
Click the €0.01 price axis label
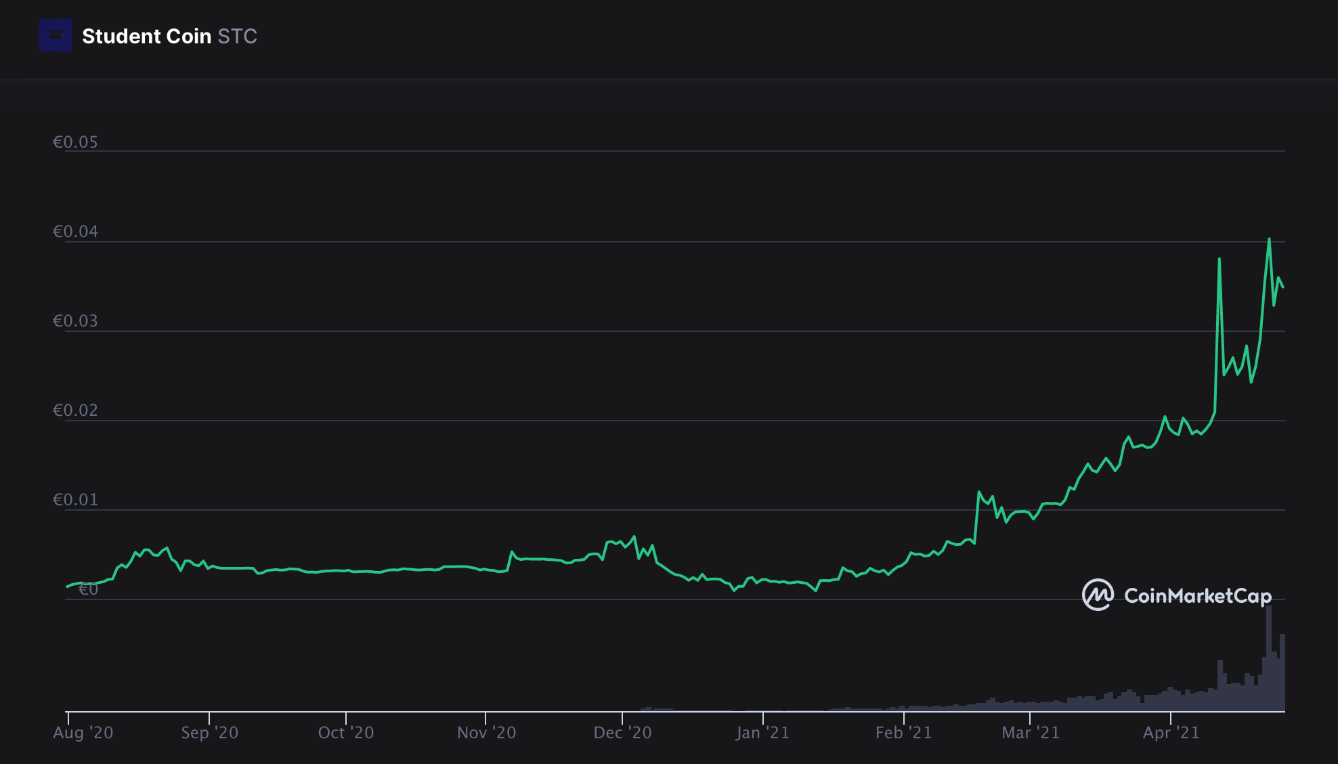point(75,500)
